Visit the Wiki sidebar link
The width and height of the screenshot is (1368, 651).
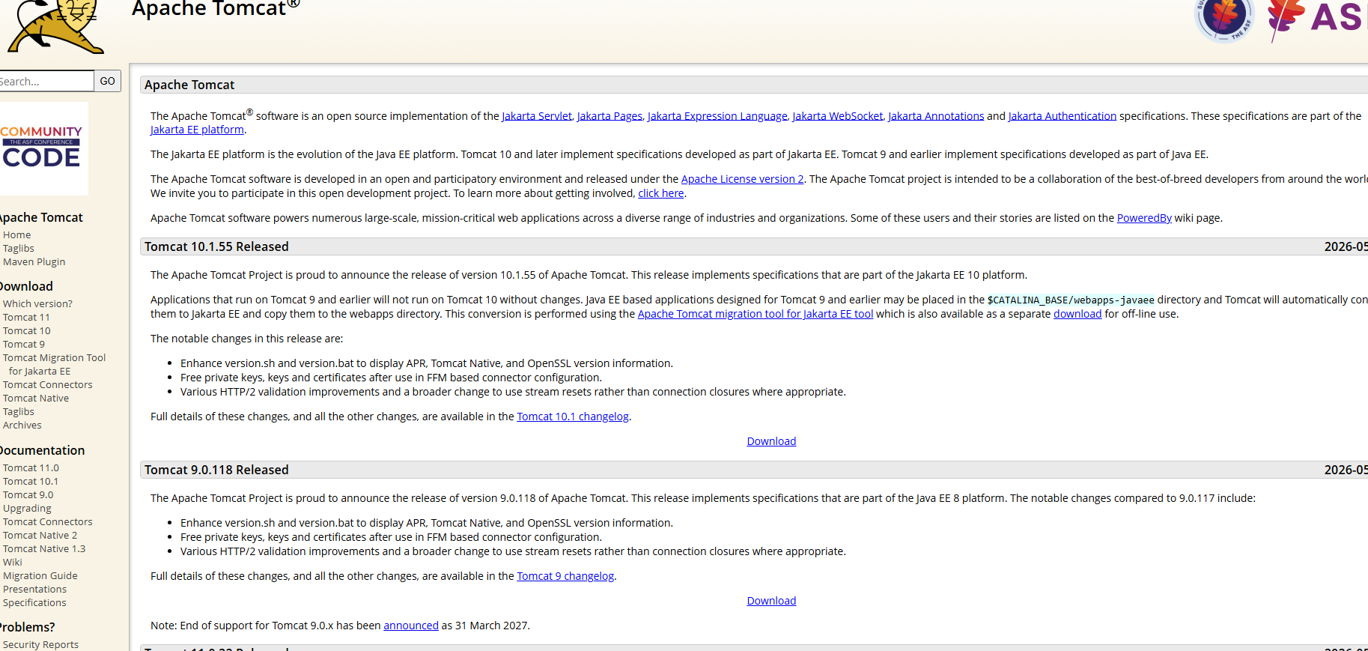(x=13, y=563)
